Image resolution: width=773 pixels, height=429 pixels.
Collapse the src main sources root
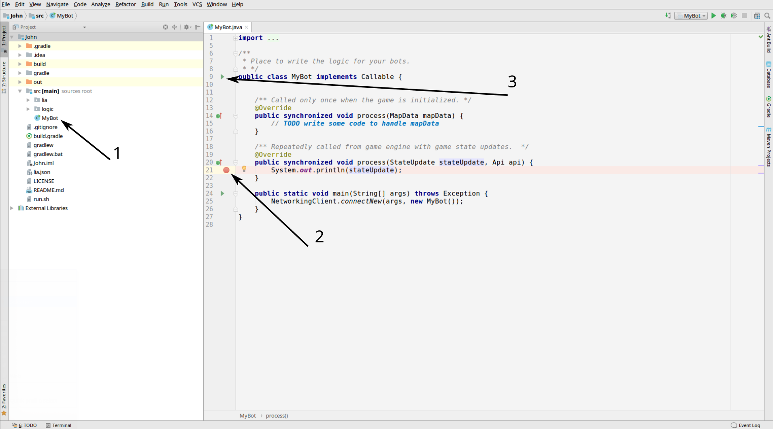point(20,91)
